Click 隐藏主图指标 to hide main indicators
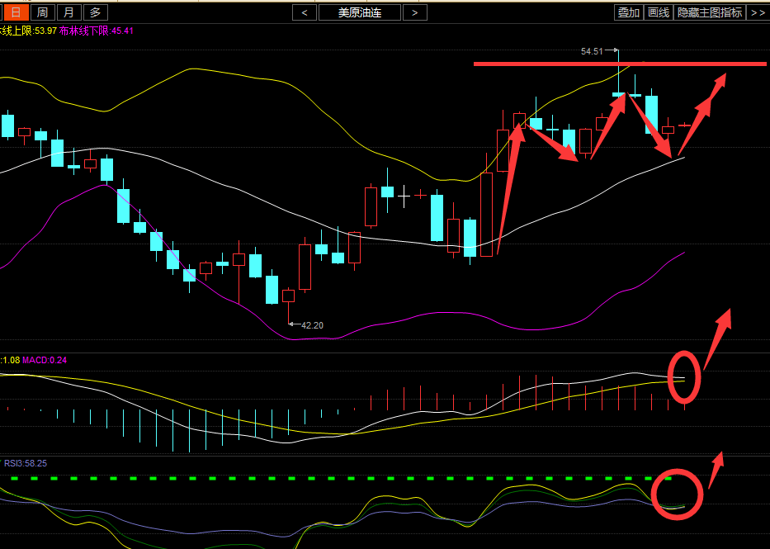This screenshot has width=770, height=549. pyautogui.click(x=710, y=12)
